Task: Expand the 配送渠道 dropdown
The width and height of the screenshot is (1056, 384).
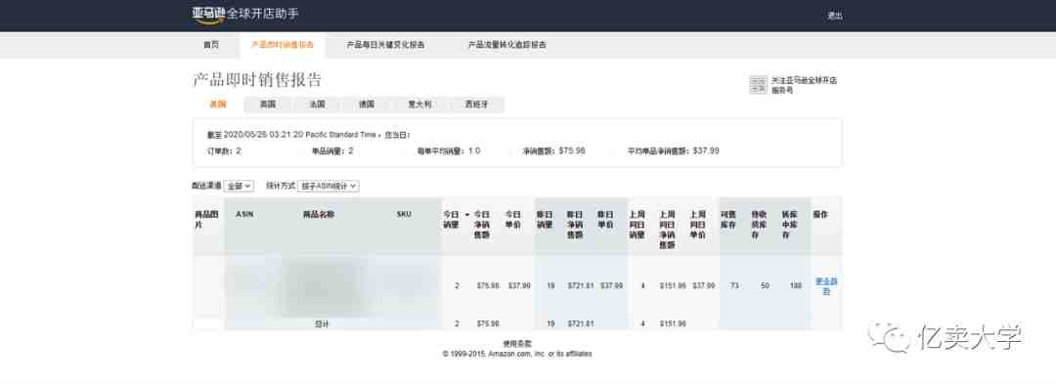Action: point(240,186)
